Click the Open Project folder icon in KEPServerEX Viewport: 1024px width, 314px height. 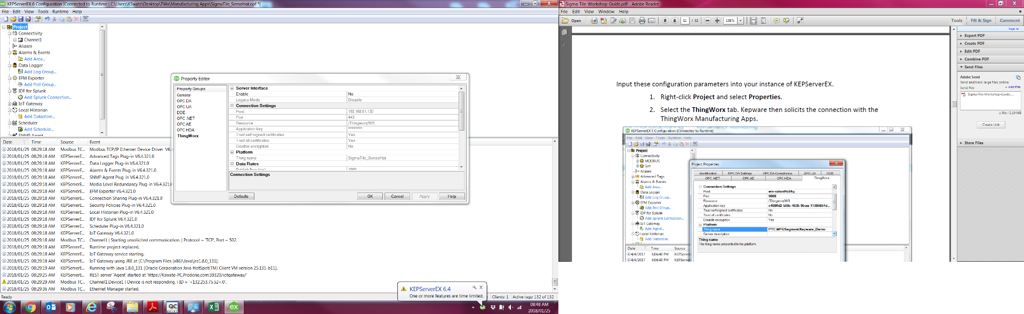[13, 19]
